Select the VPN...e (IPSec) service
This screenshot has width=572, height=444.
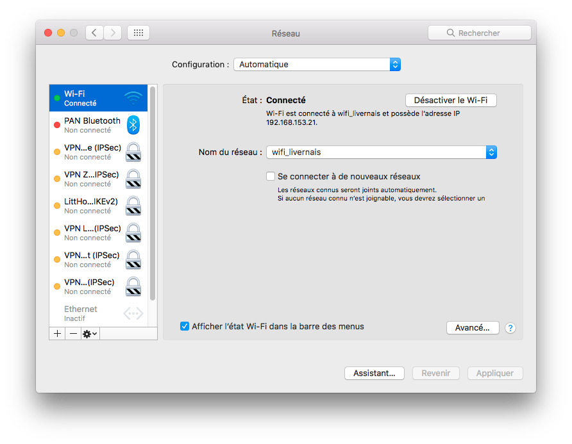[98, 152]
